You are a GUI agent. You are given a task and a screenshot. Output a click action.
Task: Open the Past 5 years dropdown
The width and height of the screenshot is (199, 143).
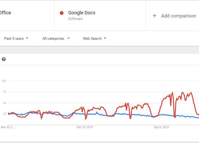pos(16,38)
